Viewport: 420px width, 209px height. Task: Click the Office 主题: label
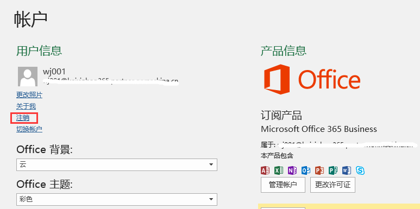click(x=45, y=185)
